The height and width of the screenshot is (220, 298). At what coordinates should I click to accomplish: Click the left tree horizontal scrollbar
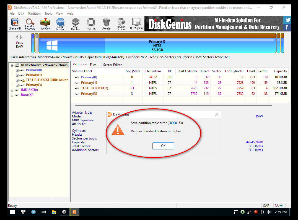pyautogui.click(x=33, y=199)
